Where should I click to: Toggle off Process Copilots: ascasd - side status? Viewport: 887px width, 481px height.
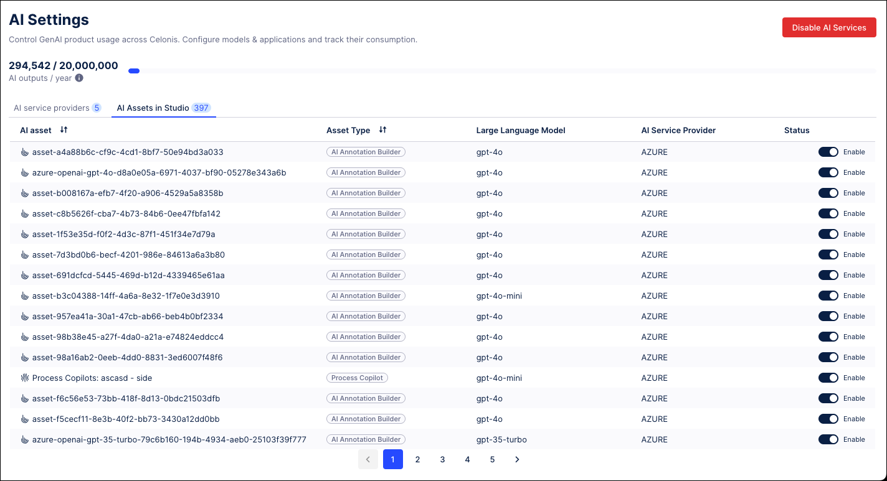pyautogui.click(x=828, y=378)
